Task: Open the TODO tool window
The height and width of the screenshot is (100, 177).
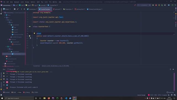Action: coord(35,92)
